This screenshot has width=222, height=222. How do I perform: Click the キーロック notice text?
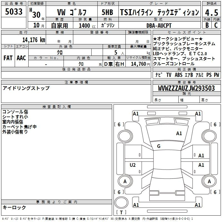click(14, 207)
